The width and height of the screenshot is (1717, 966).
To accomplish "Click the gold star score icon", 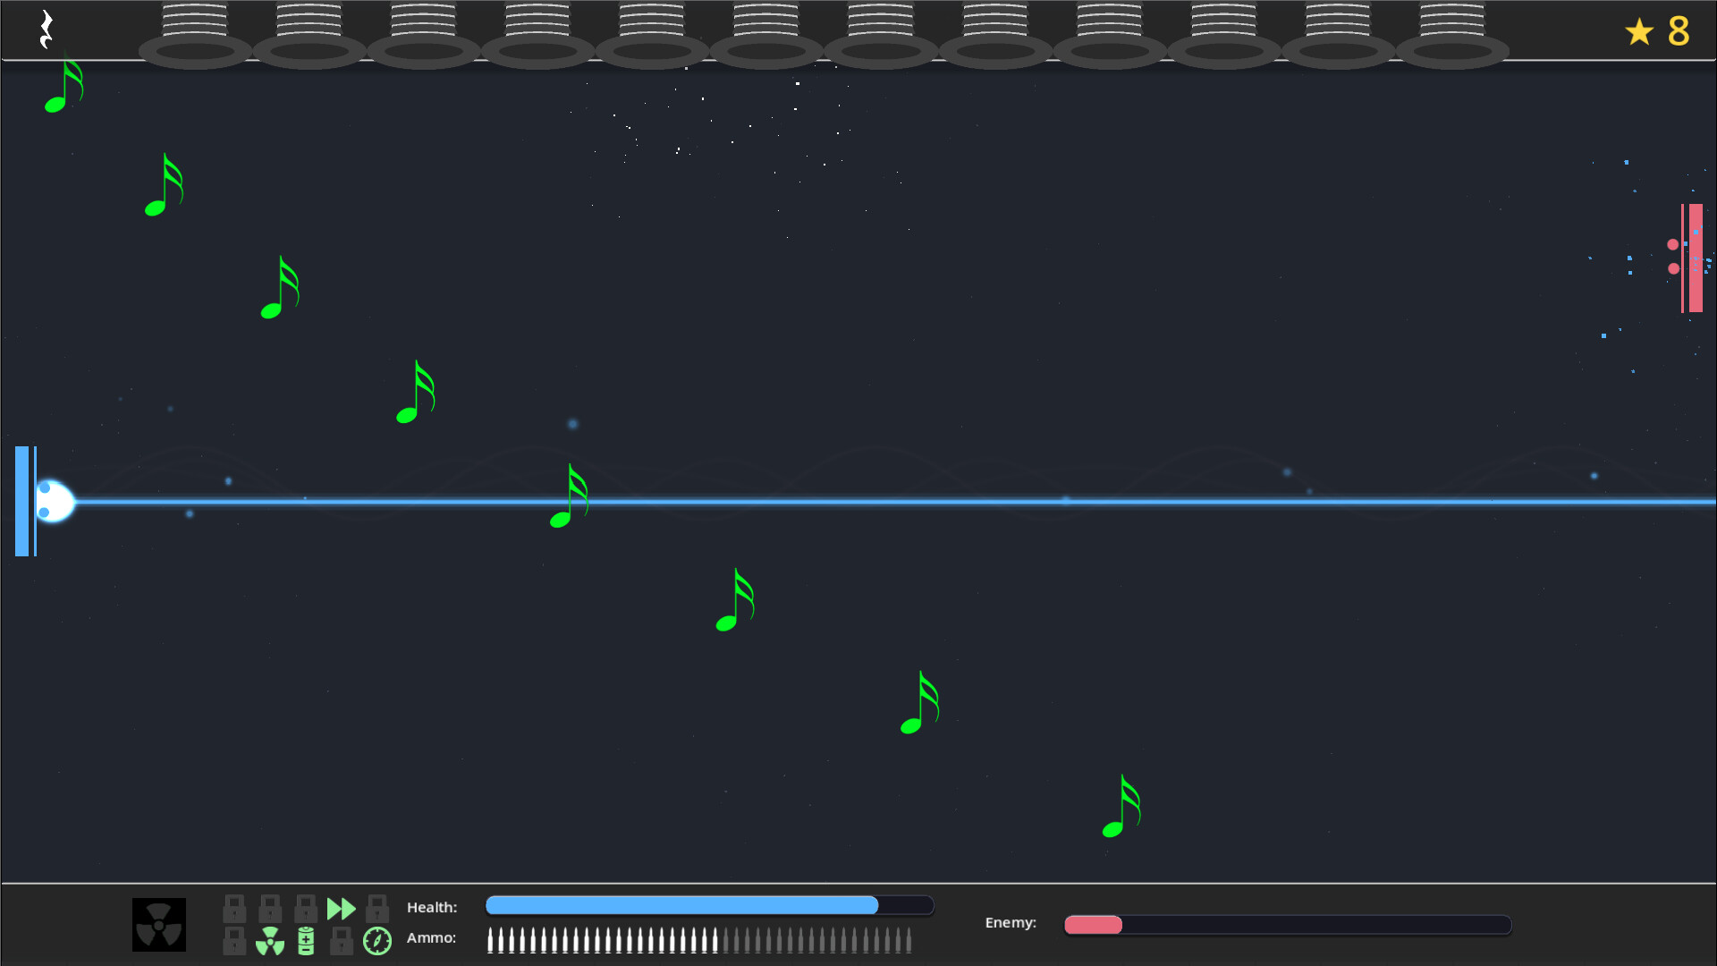I will coord(1638,32).
